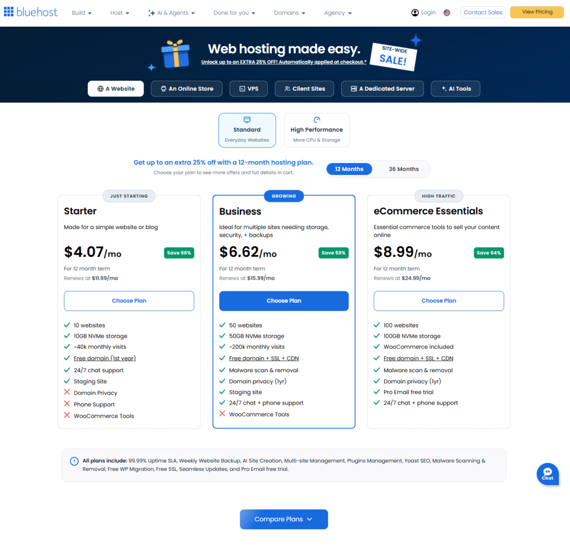Switch to the Client Sites tab
This screenshot has height=546, width=570.
(x=304, y=89)
